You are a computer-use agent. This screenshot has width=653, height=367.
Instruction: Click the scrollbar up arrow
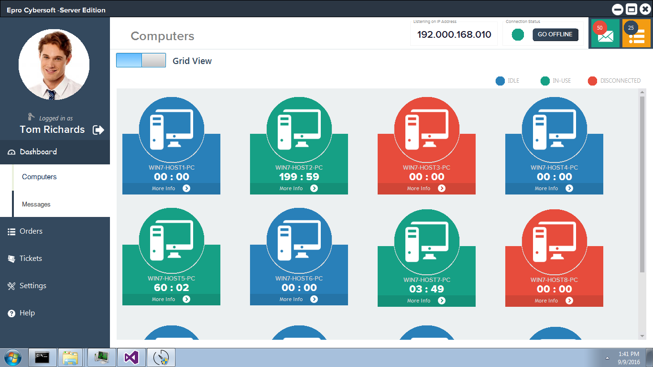pyautogui.click(x=642, y=92)
